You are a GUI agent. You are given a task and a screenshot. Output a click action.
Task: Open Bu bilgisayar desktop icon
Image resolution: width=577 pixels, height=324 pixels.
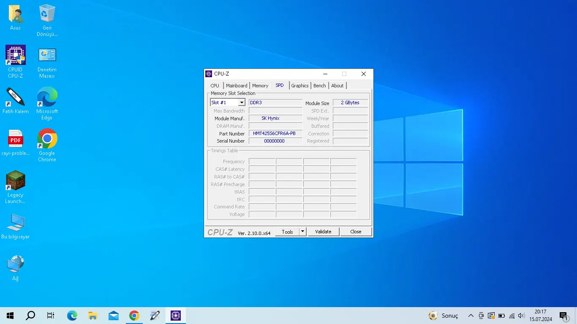pos(16,226)
